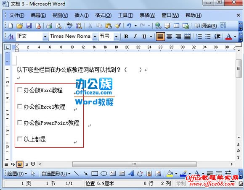Open the 视图(V) menu
The height and width of the screenshot is (190, 244).
tap(60, 16)
